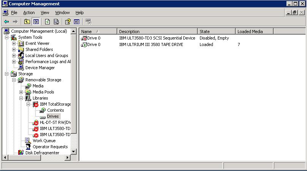Collapse the Libraries tree node
Viewport: 307px width, 171px height.
[21, 98]
